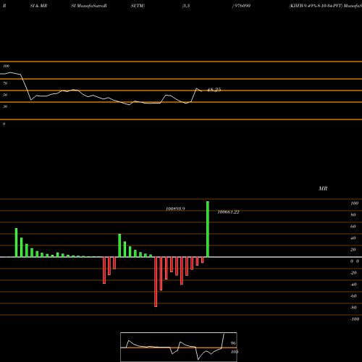Select the 'SI MunafaSutraR' header text
This screenshot has width=362, height=362.
(89, 6)
